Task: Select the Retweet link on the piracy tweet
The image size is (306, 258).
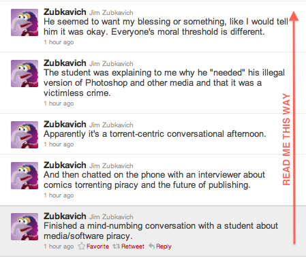Action: 133,246
